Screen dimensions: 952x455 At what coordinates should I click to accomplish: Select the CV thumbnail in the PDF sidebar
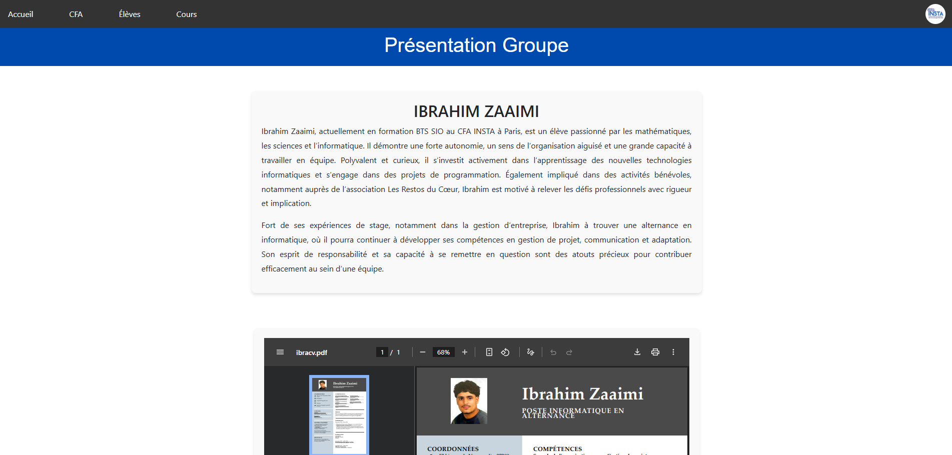[339, 415]
